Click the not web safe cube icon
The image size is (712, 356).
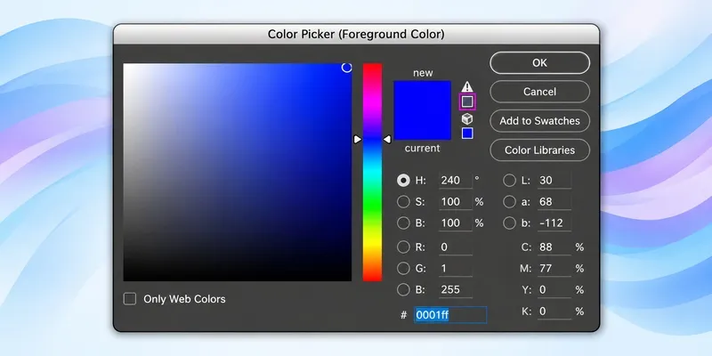point(467,118)
